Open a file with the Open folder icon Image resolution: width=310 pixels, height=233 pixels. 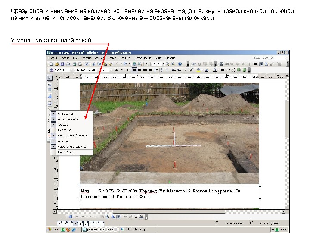pos(57,64)
